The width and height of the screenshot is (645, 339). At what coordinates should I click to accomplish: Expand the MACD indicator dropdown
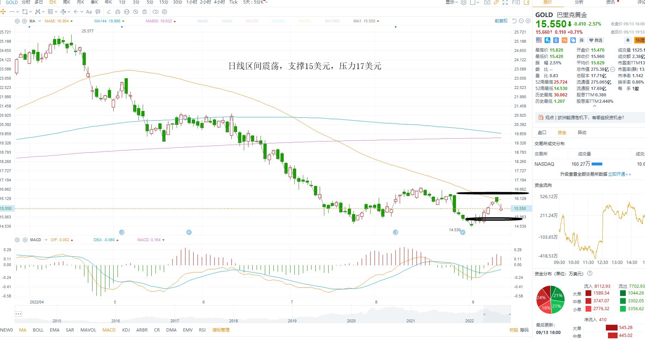pos(46,240)
